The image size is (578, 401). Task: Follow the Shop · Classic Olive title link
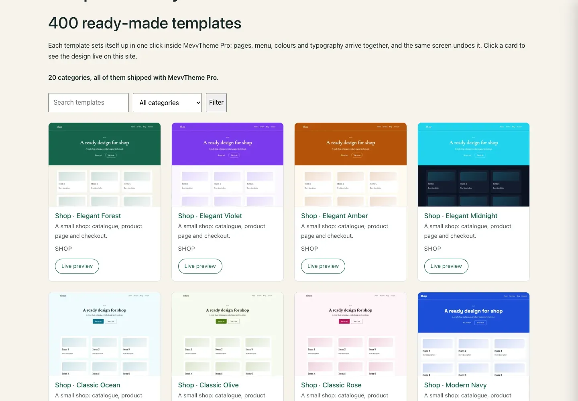tap(208, 385)
